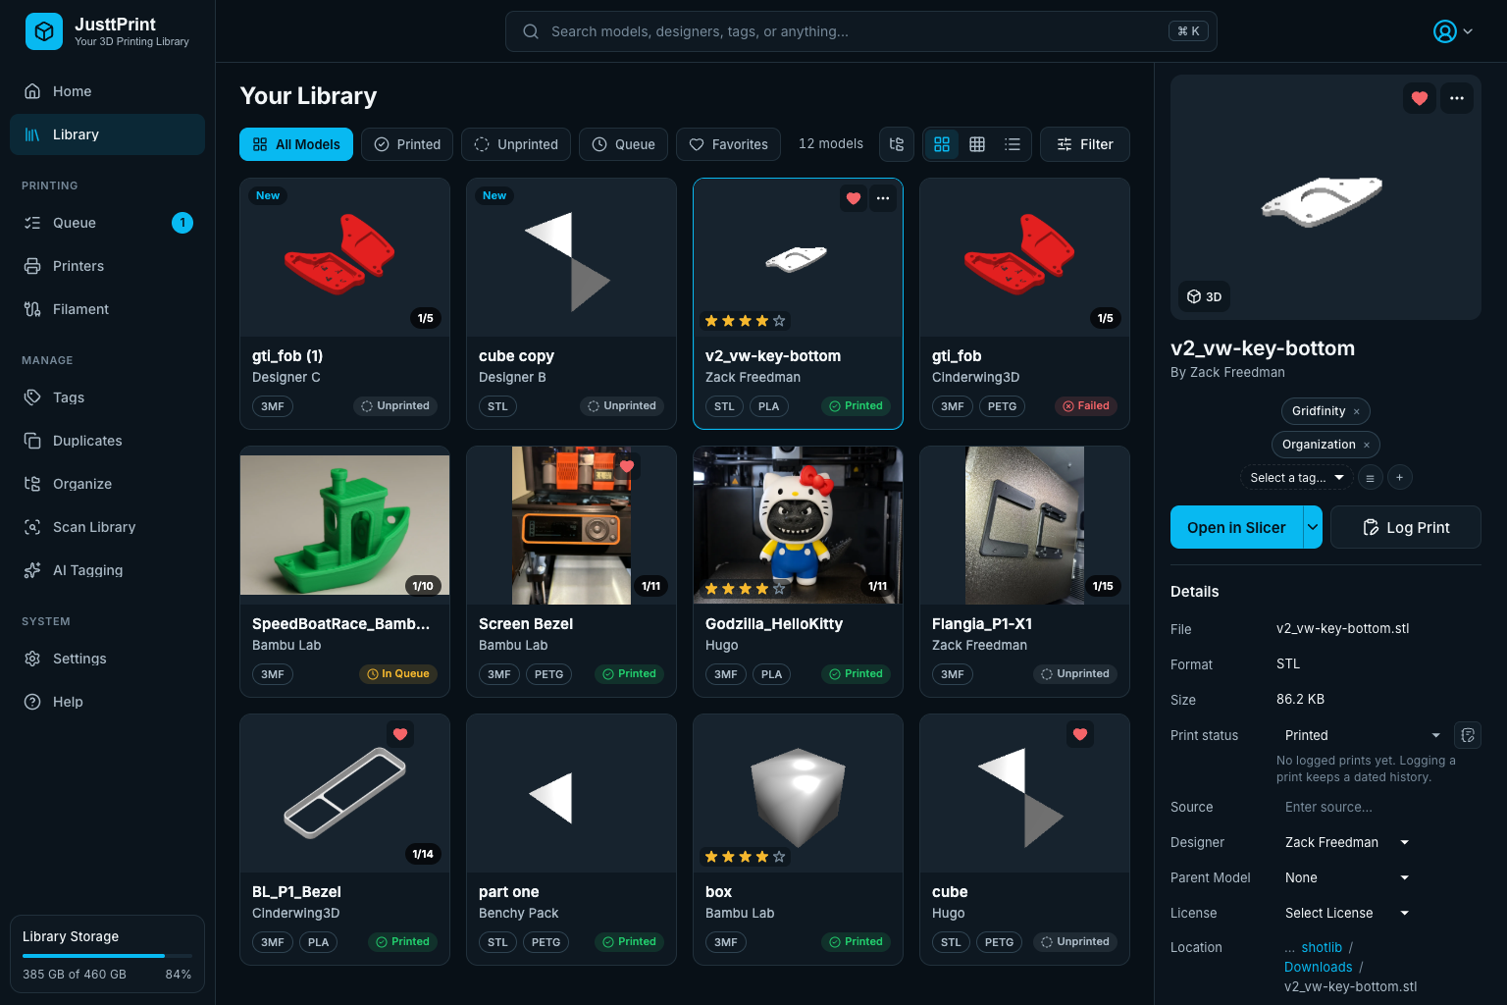Unfavorite model with detail panel heart
This screenshot has width=1507, height=1005.
[x=1420, y=98]
